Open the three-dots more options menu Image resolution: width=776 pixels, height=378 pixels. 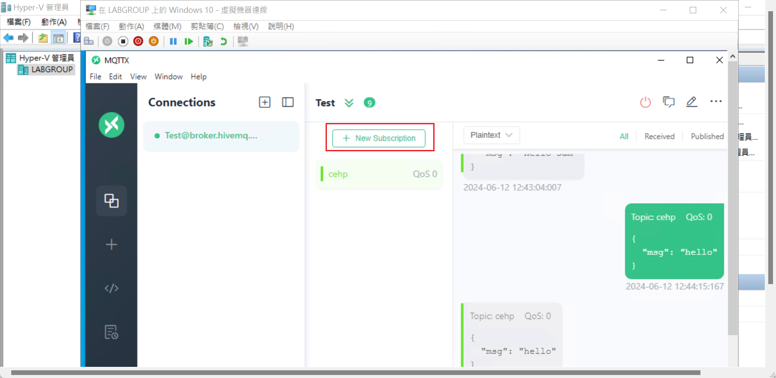pos(716,102)
